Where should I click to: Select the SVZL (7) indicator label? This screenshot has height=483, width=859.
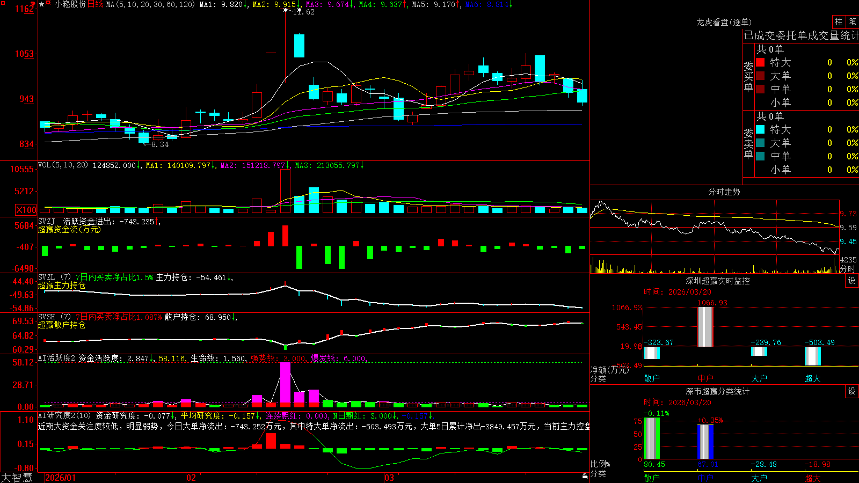54,277
